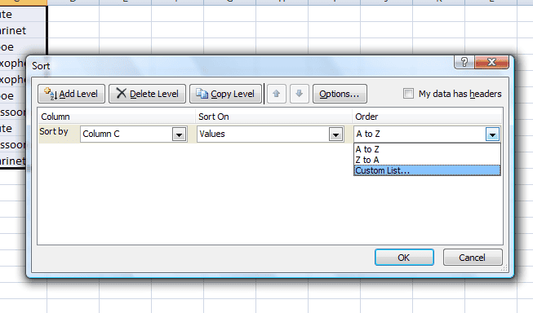Image resolution: width=533 pixels, height=313 pixels.
Task: Collapse the Order dropdown arrow
Action: [492, 134]
